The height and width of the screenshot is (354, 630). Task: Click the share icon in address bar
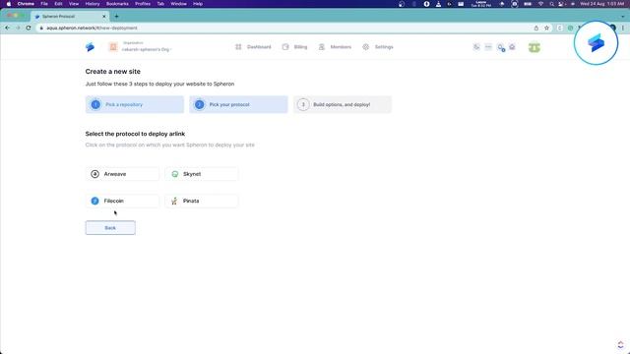[x=535, y=28]
